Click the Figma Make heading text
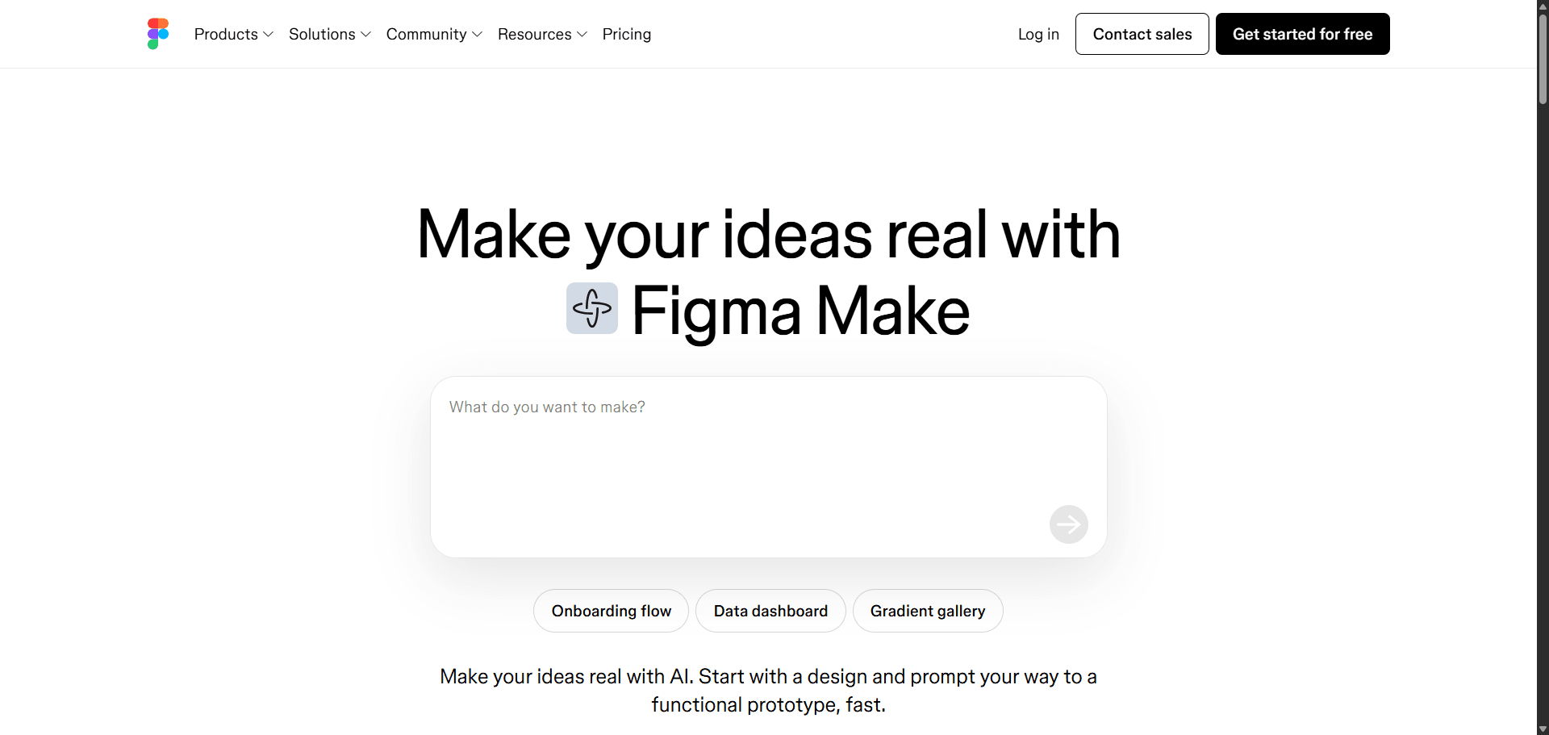This screenshot has height=735, width=1549. (x=800, y=311)
